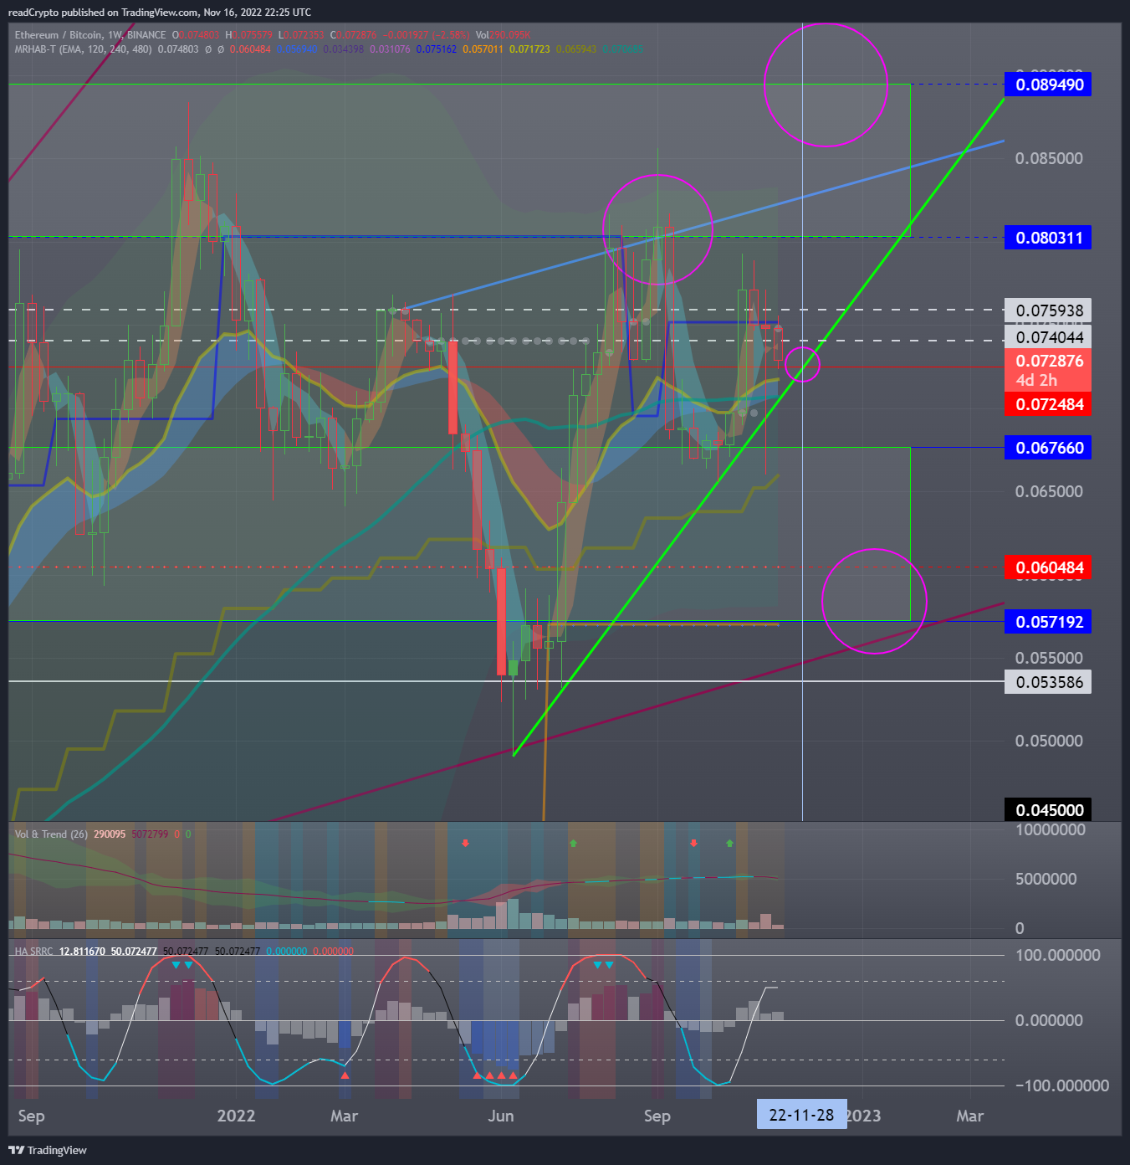
Task: Click the 2022 label on time axis
Action: pos(236,1116)
